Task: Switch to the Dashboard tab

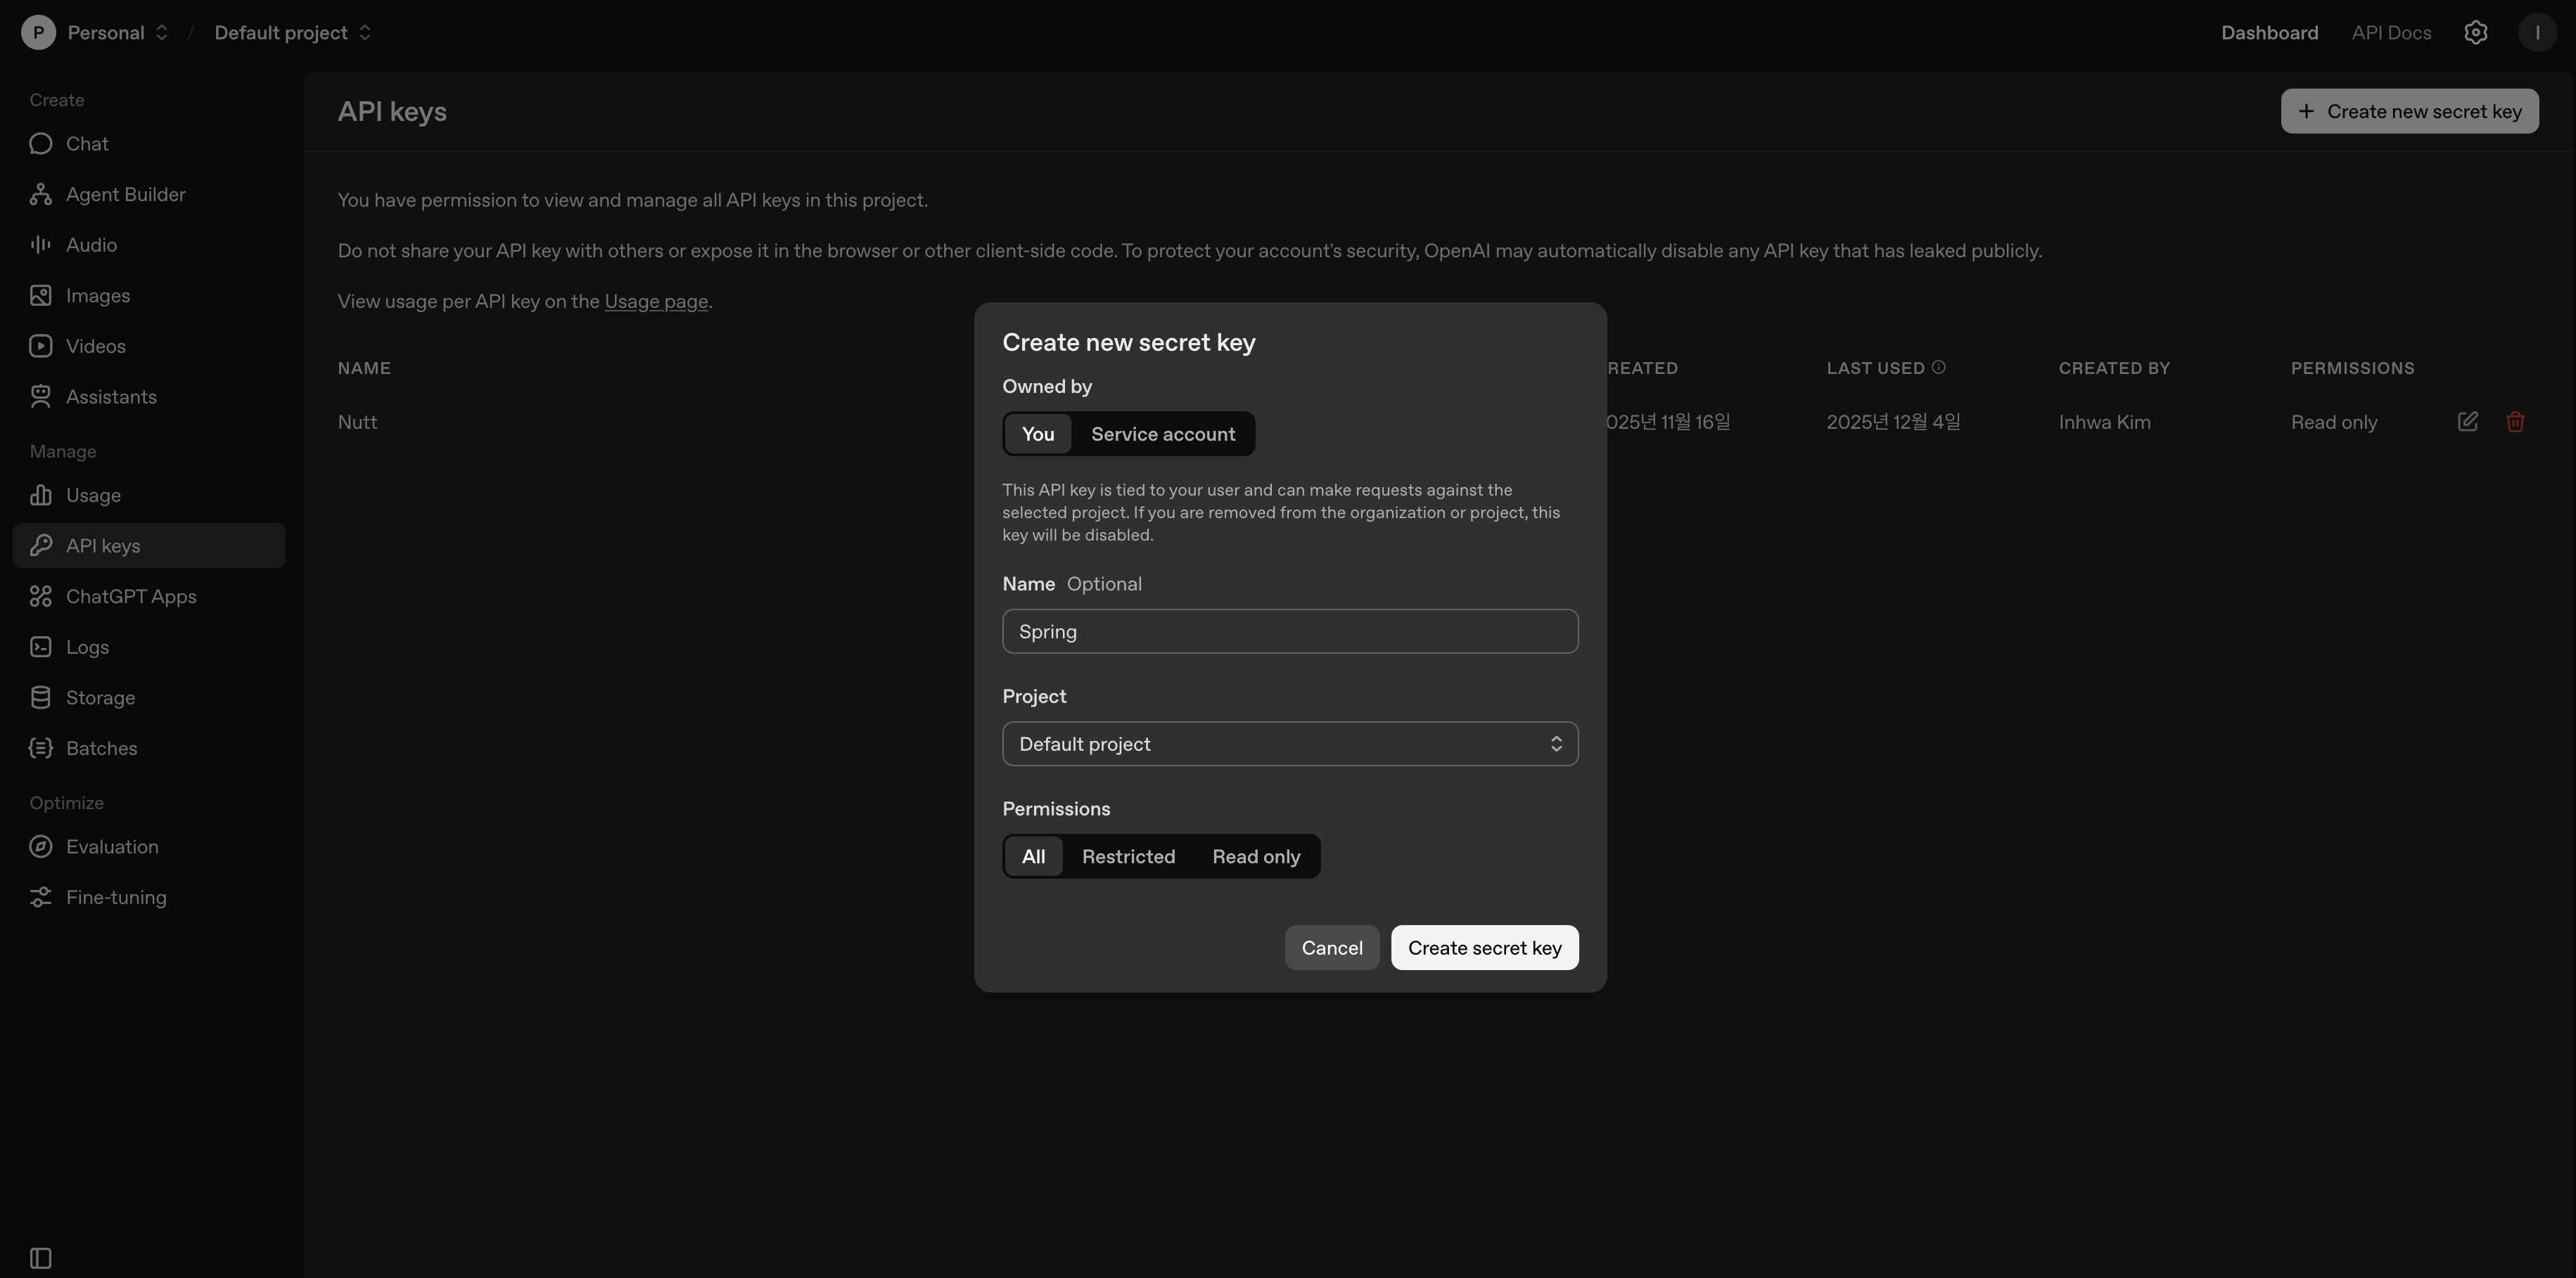Action: pyautogui.click(x=2269, y=33)
